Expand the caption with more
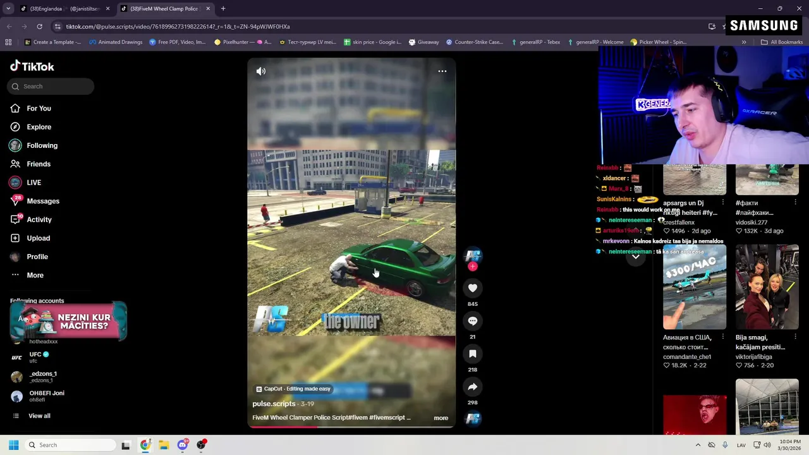The image size is (809, 455). [441, 418]
